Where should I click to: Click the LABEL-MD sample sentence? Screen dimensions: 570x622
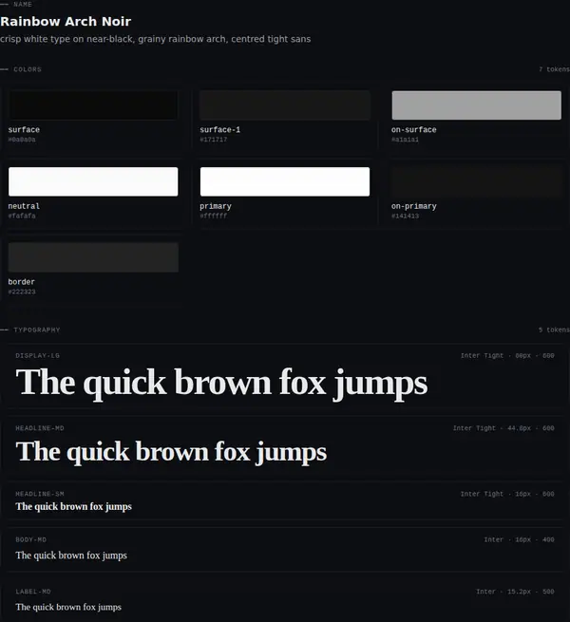click(x=68, y=608)
